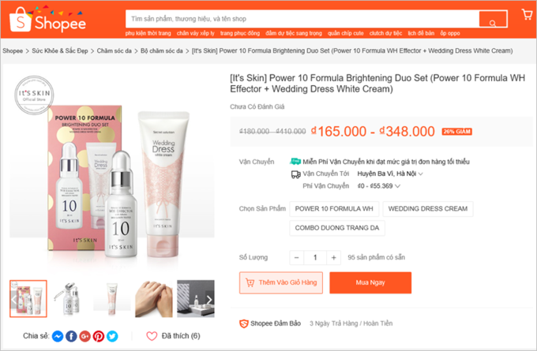
Task: Open Sức Khỏe & Sắc Đẹp breadcrumb
Action: pyautogui.click(x=60, y=50)
